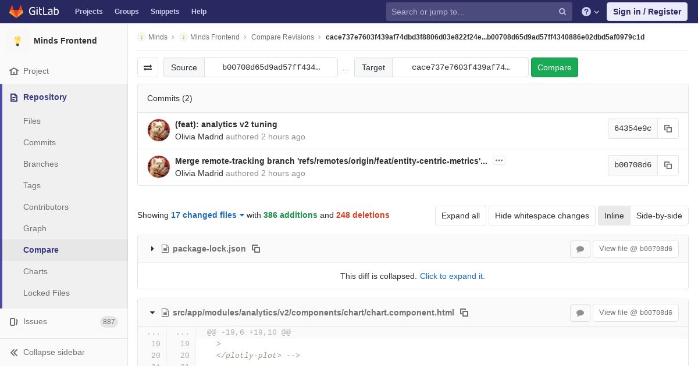Toggle Hide whitespace changes

click(542, 216)
